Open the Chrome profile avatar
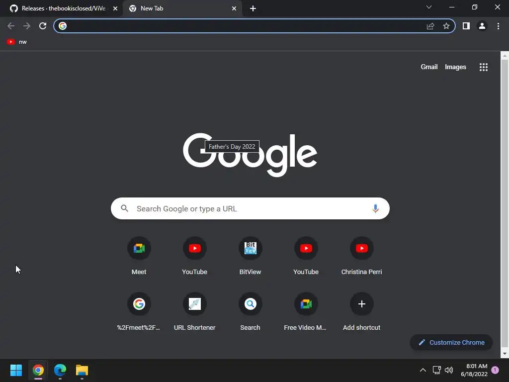The image size is (509, 382). point(482,26)
